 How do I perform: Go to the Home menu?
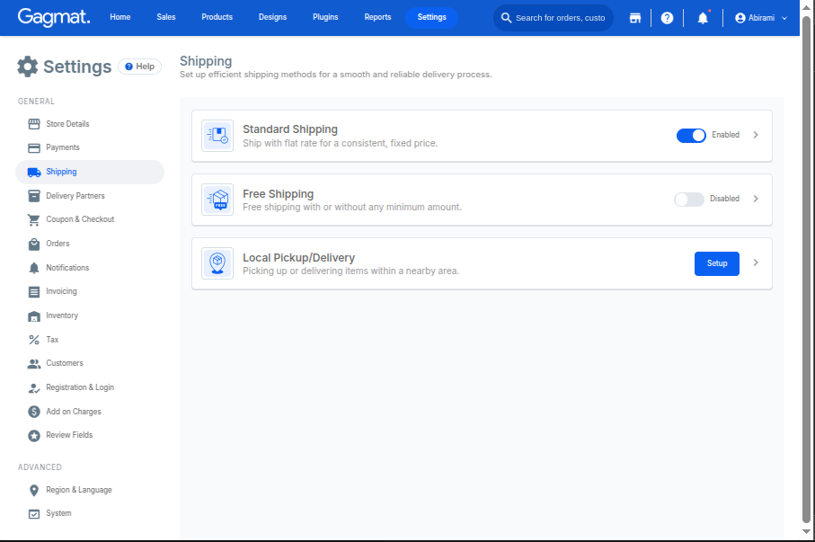point(120,17)
